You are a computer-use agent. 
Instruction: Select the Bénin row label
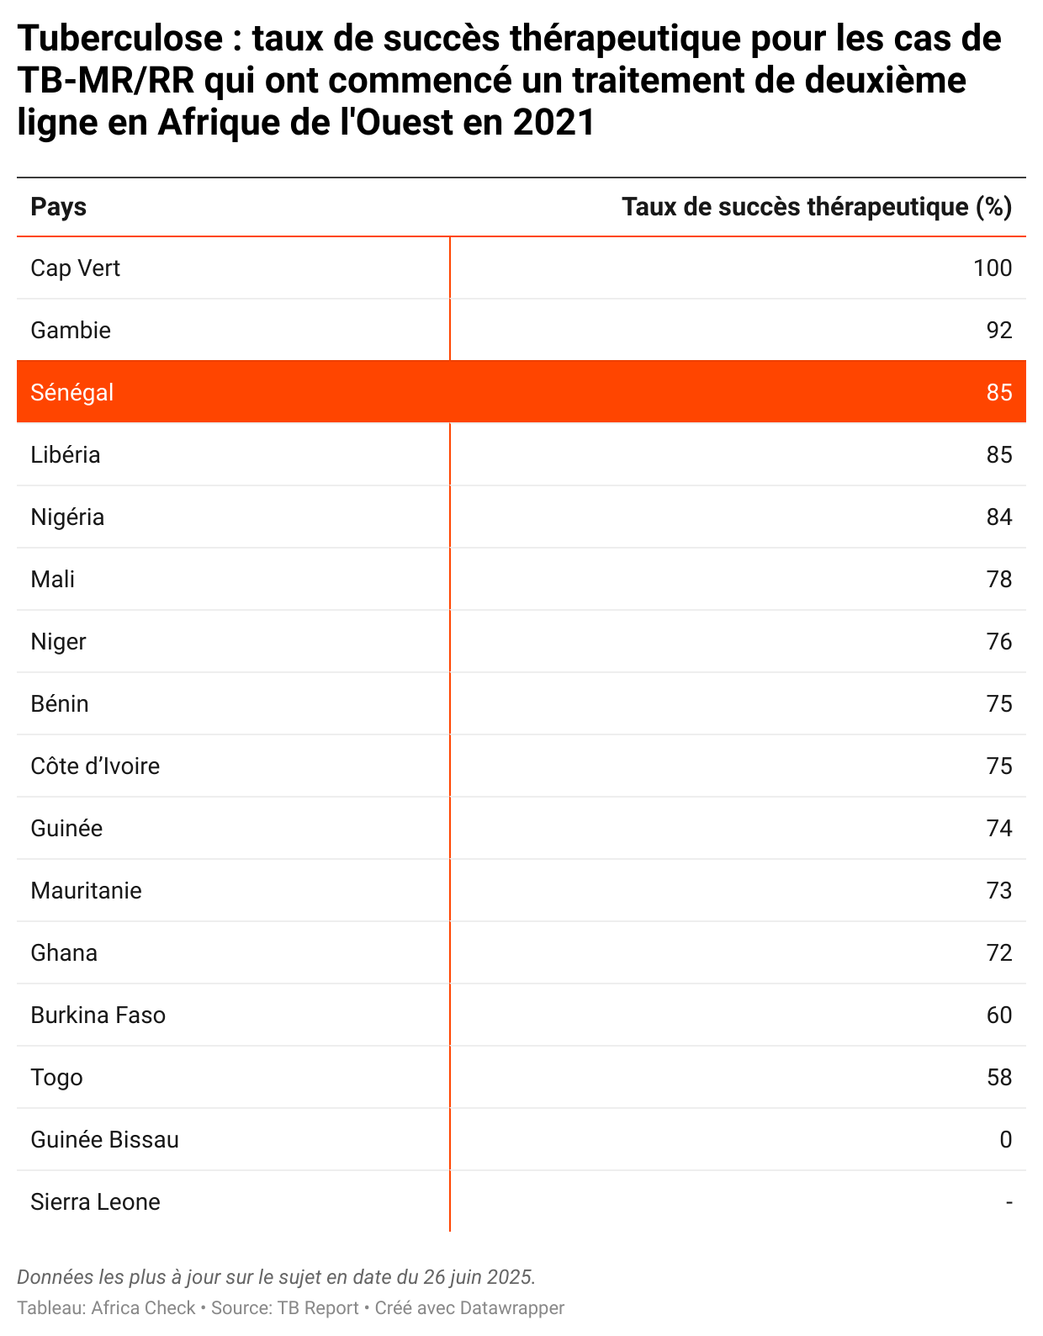pos(59,704)
